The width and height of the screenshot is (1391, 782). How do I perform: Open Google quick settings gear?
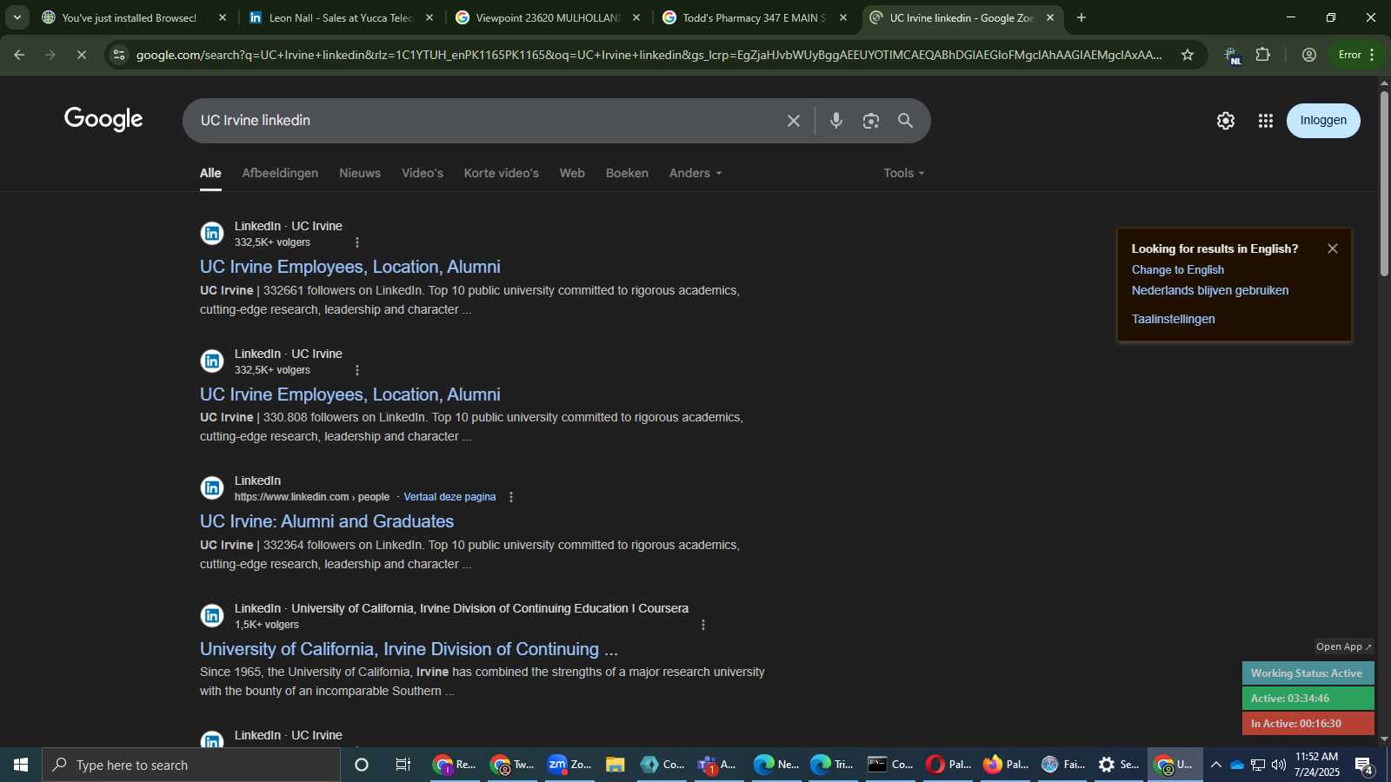(x=1226, y=121)
